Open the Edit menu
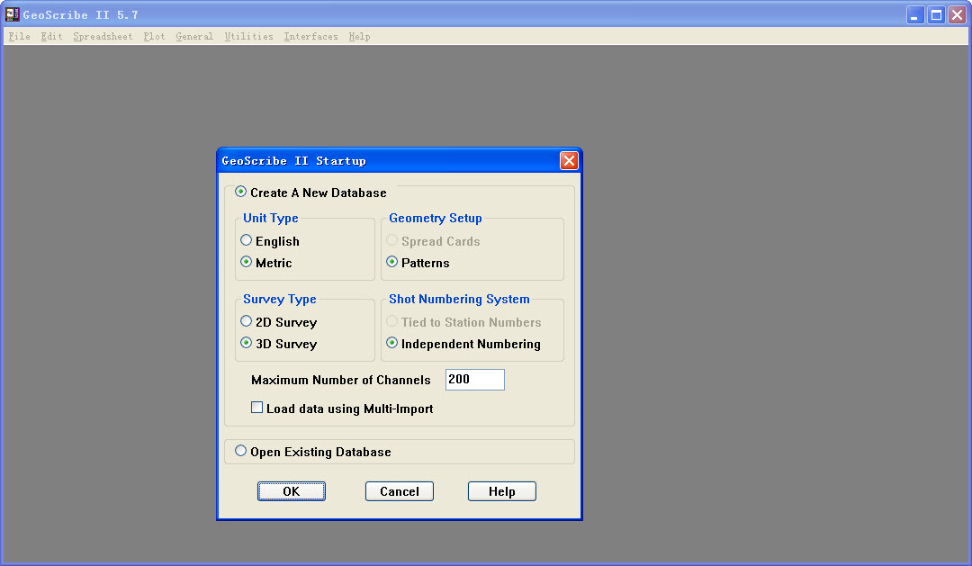Screen dimensions: 972x566 pyautogui.click(x=51, y=37)
